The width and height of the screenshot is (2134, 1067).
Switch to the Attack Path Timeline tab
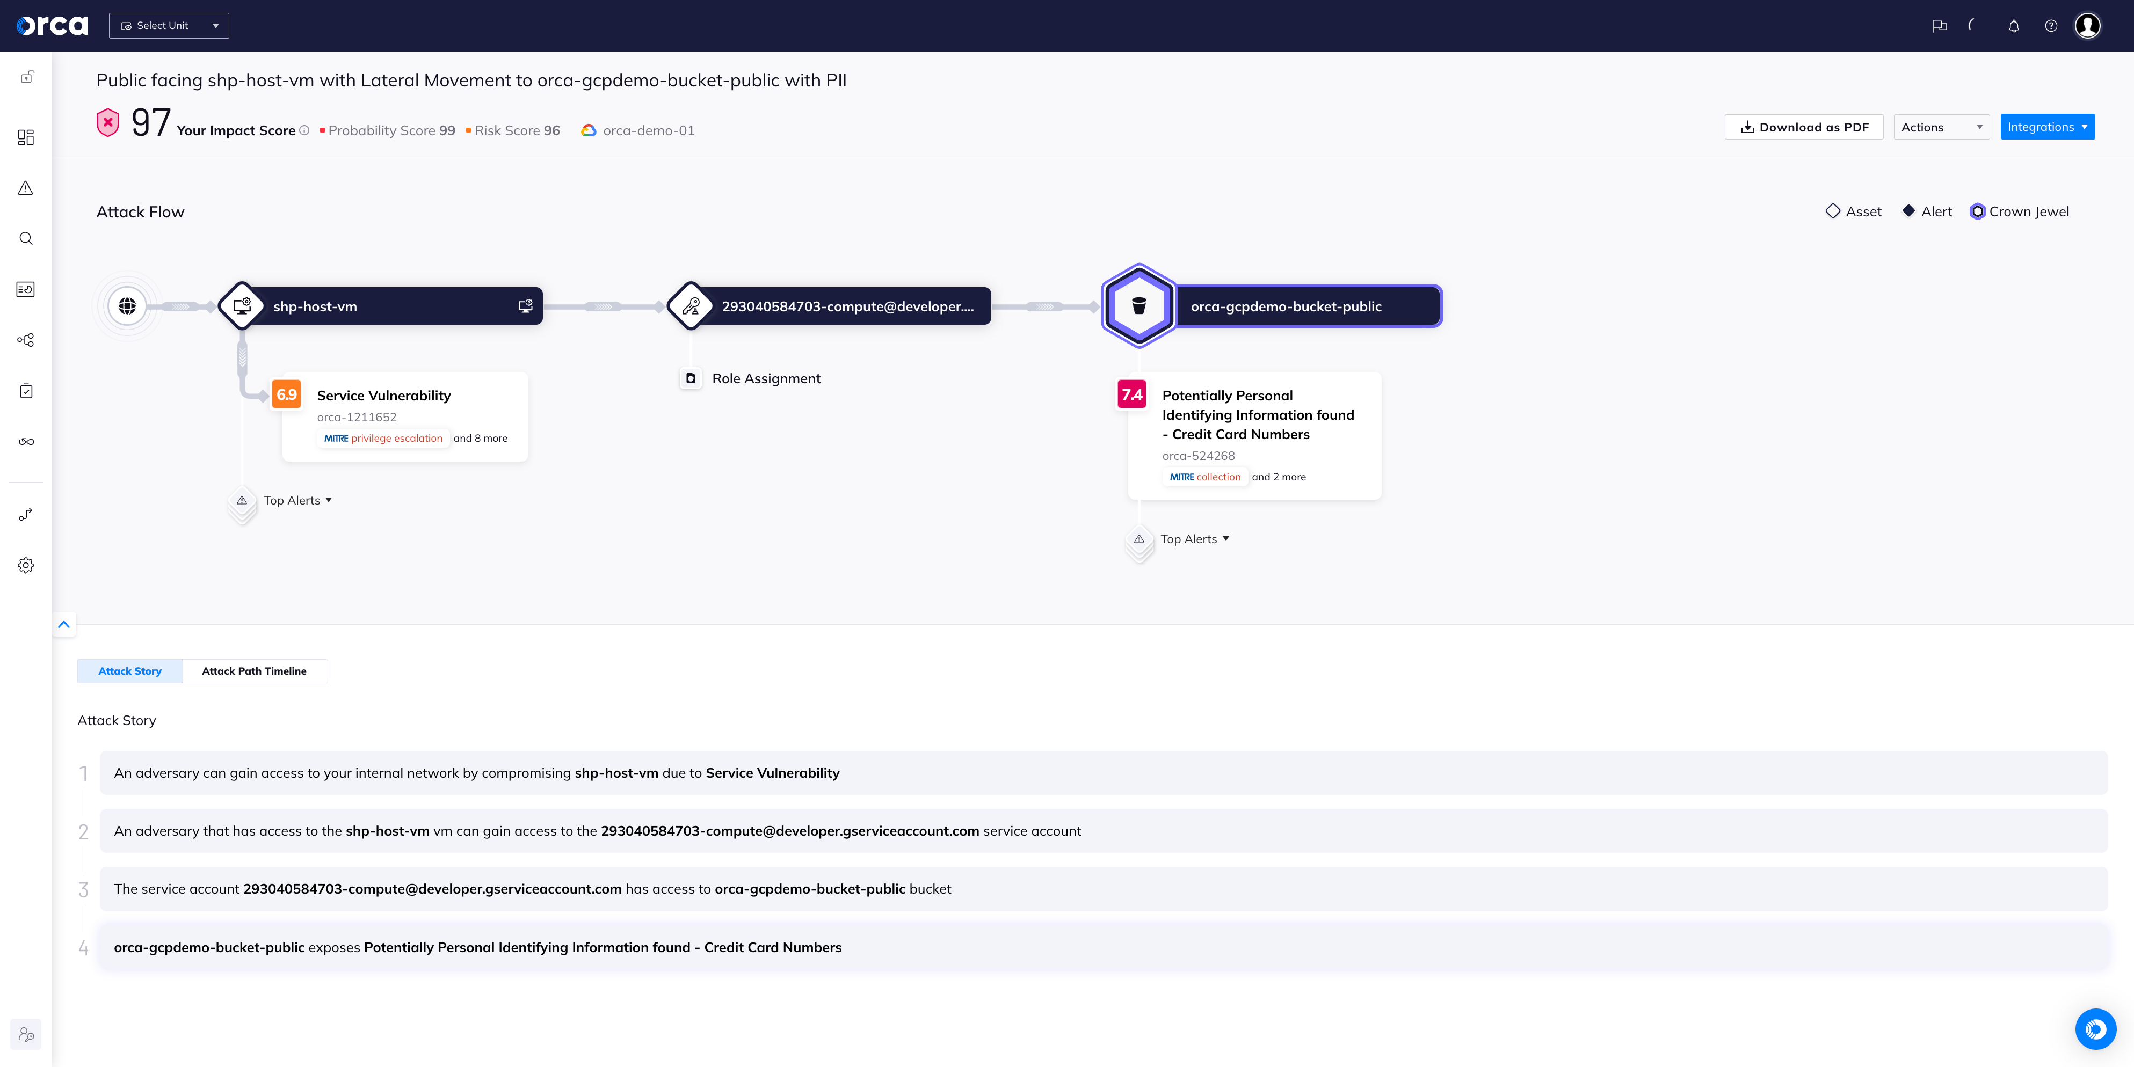pyautogui.click(x=255, y=670)
